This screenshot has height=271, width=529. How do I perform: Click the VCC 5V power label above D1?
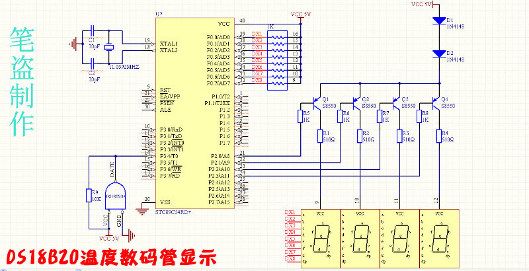(421, 4)
